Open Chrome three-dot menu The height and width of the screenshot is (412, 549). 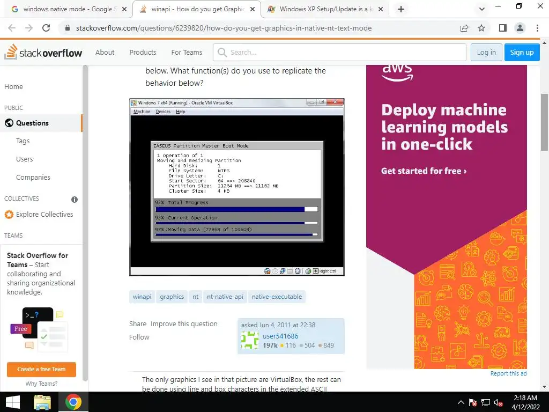537,28
